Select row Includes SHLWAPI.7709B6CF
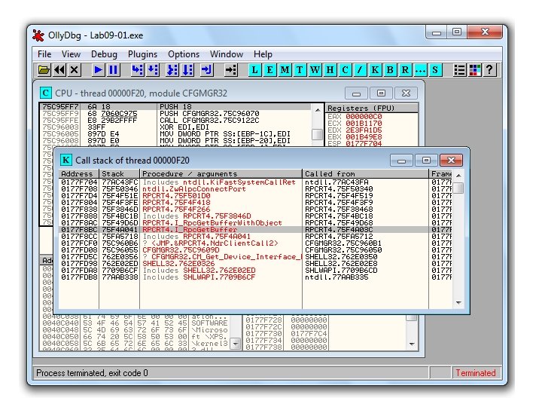This screenshot has height=407, width=542. 256,277
